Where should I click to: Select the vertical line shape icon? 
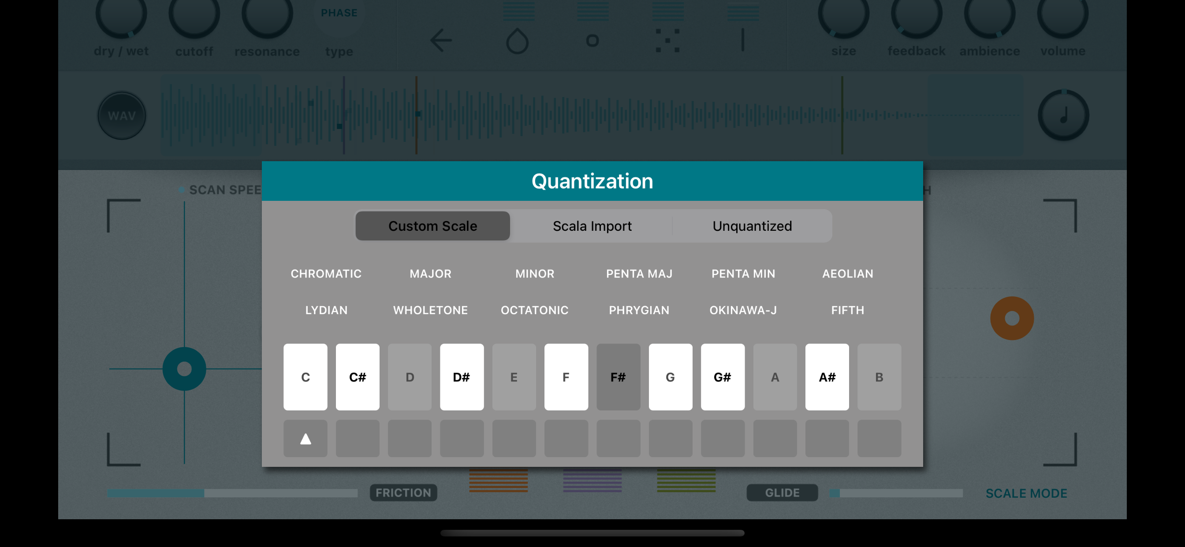point(742,41)
